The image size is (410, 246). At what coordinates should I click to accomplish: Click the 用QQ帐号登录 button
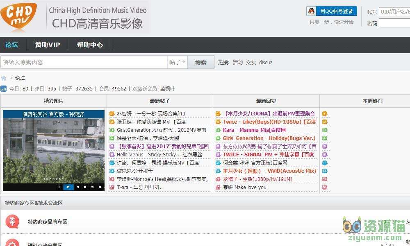tap(332, 11)
